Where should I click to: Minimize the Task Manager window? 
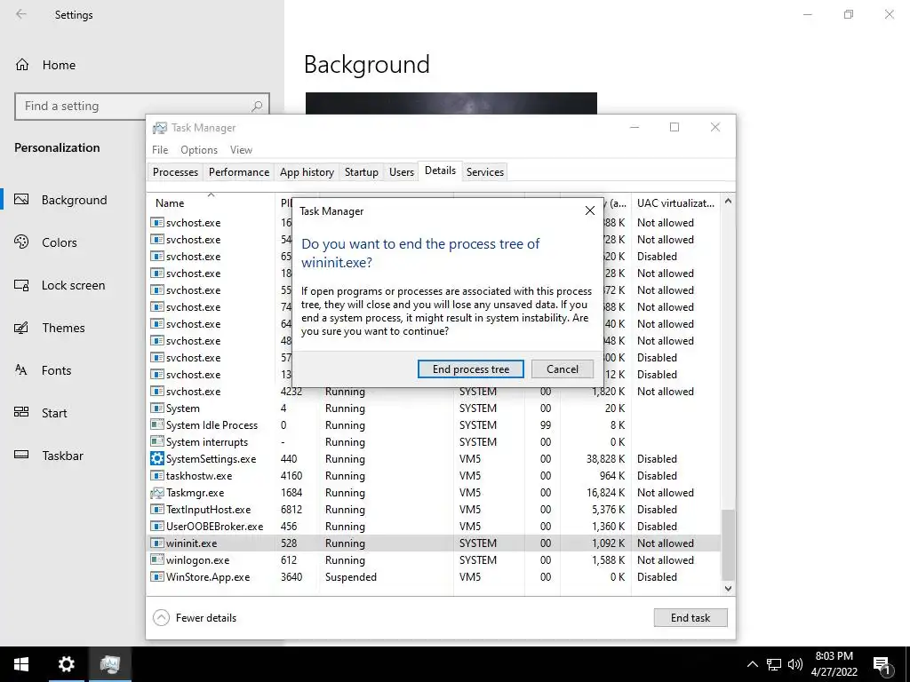point(635,127)
